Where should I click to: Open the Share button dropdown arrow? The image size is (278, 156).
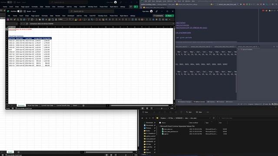(x=173, y=16)
